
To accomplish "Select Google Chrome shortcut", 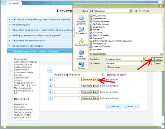I will tap(97, 27).
